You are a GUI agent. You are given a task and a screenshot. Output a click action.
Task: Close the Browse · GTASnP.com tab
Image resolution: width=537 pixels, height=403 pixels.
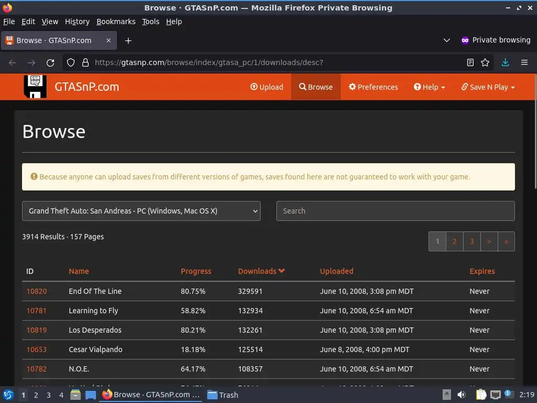pos(108,40)
